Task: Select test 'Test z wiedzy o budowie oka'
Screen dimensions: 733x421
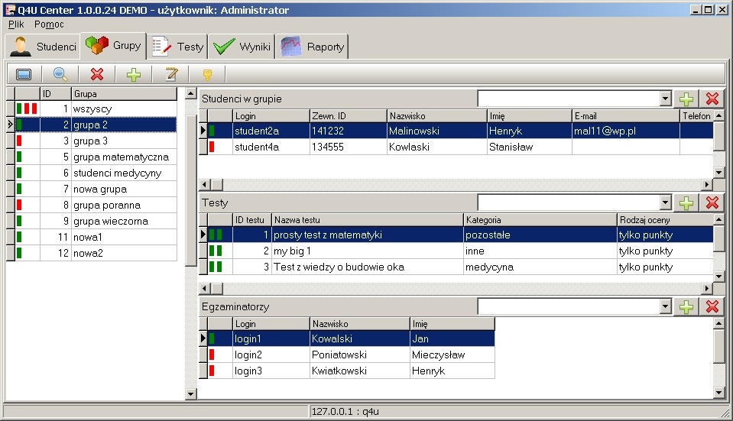Action: coord(460,267)
